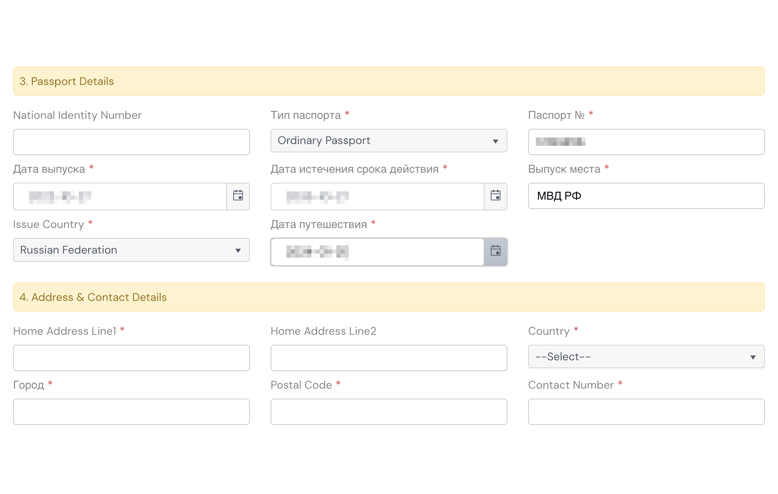The height and width of the screenshot is (494, 778).
Task: Focus the Паспорт № input field
Action: tap(646, 142)
